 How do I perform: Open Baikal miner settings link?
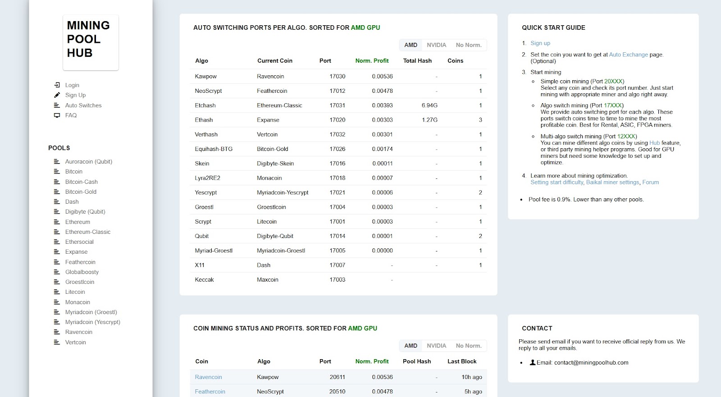click(x=612, y=183)
